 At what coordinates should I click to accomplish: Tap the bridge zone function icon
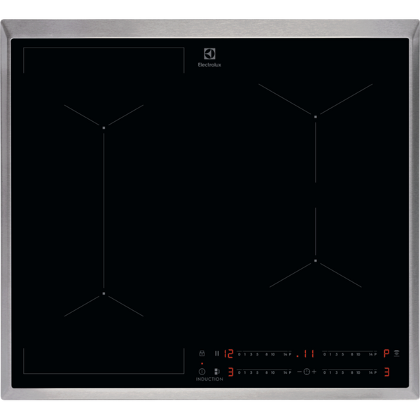coord(217,372)
